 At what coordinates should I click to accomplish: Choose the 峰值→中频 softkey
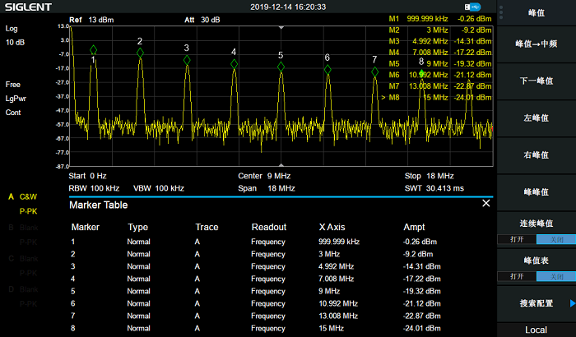pos(537,44)
